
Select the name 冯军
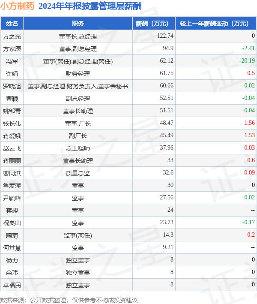[12, 61]
